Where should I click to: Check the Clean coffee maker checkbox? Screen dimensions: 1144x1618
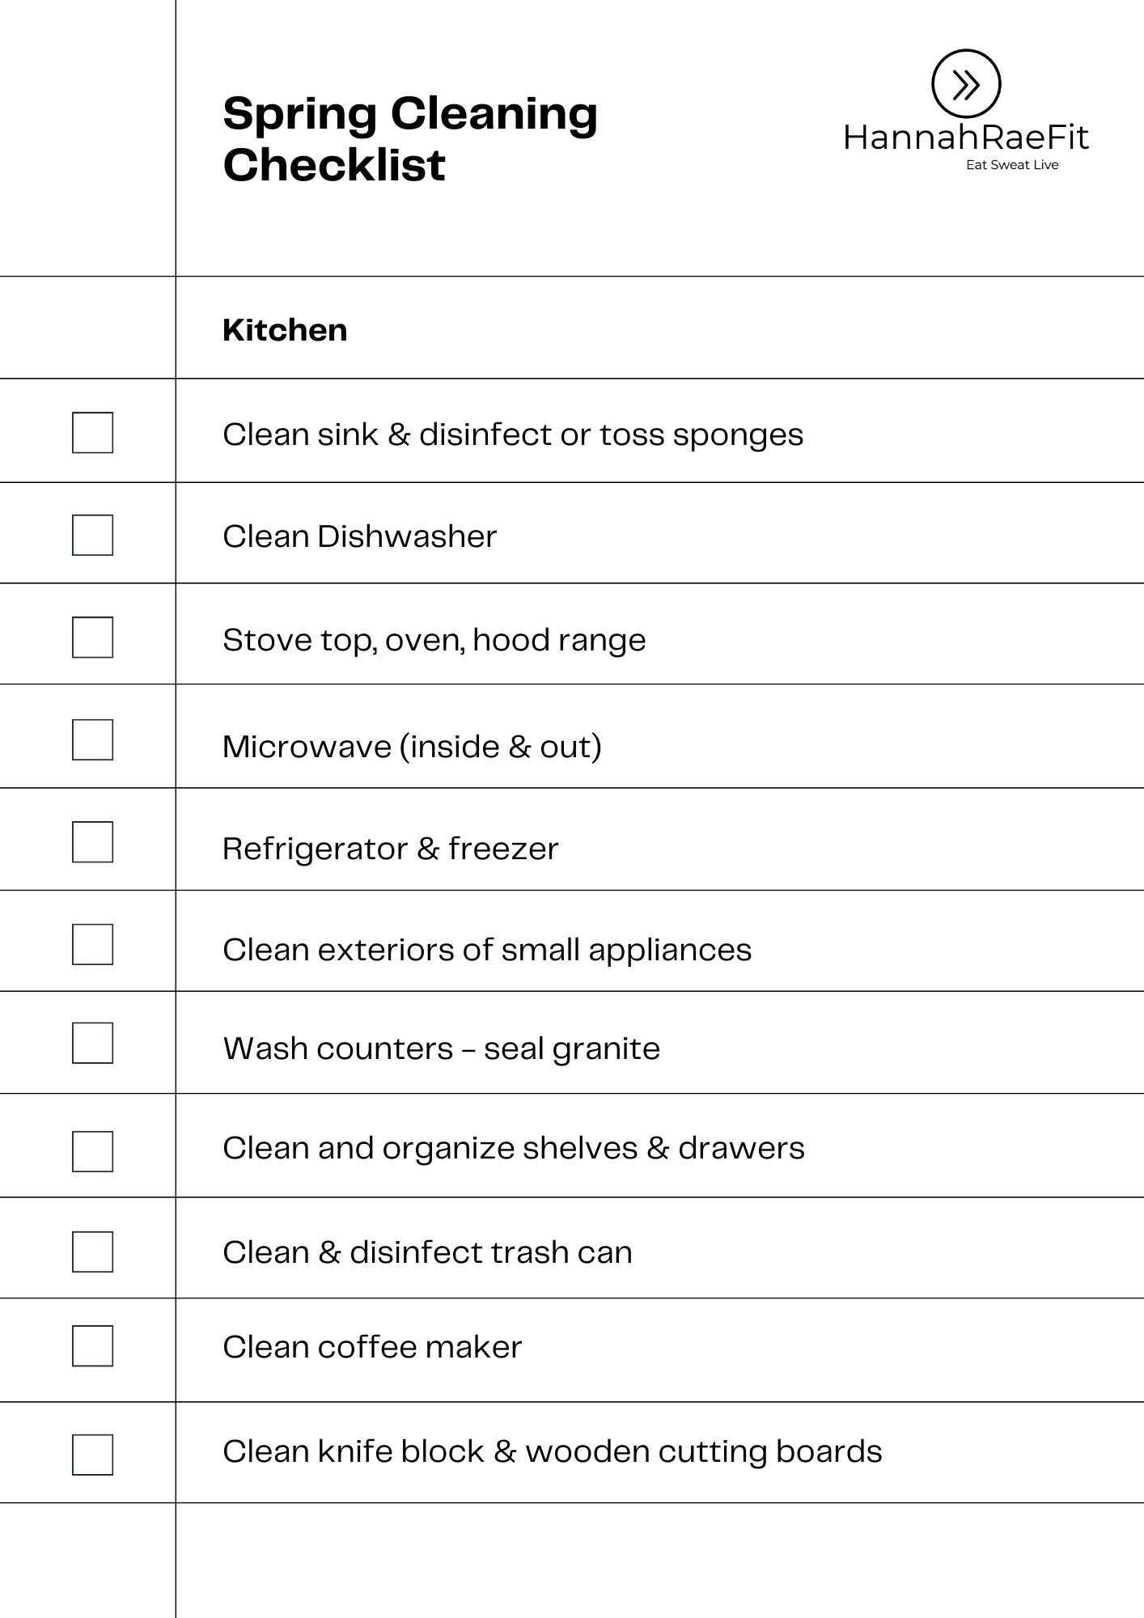pyautogui.click(x=92, y=1345)
